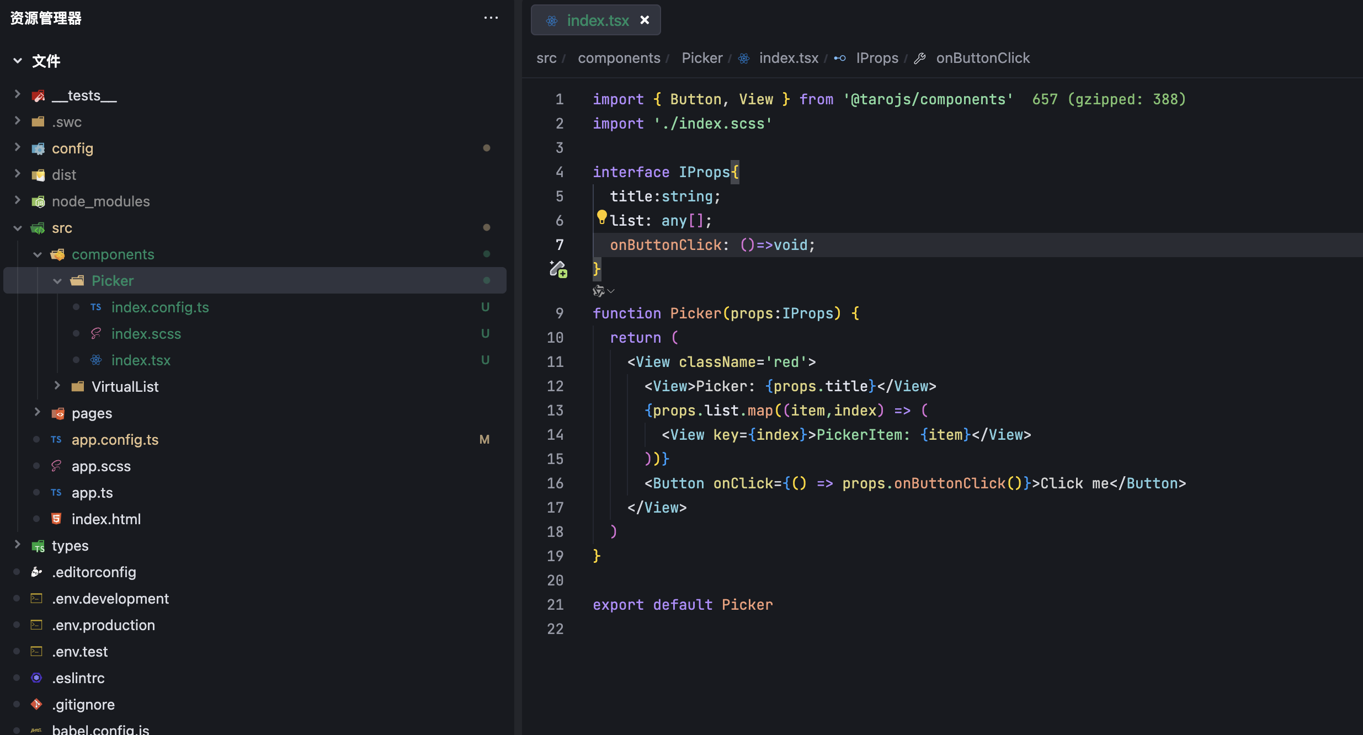Click the magic wand AI icon in gutter
This screenshot has height=735, width=1363.
pos(558,269)
